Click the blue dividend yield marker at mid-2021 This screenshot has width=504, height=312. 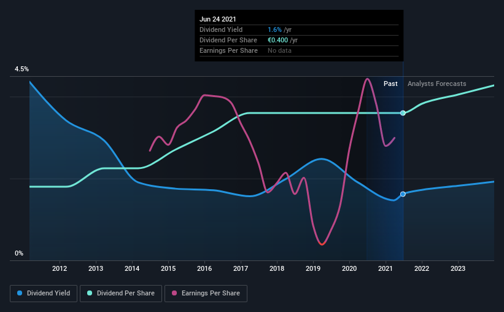tap(403, 194)
